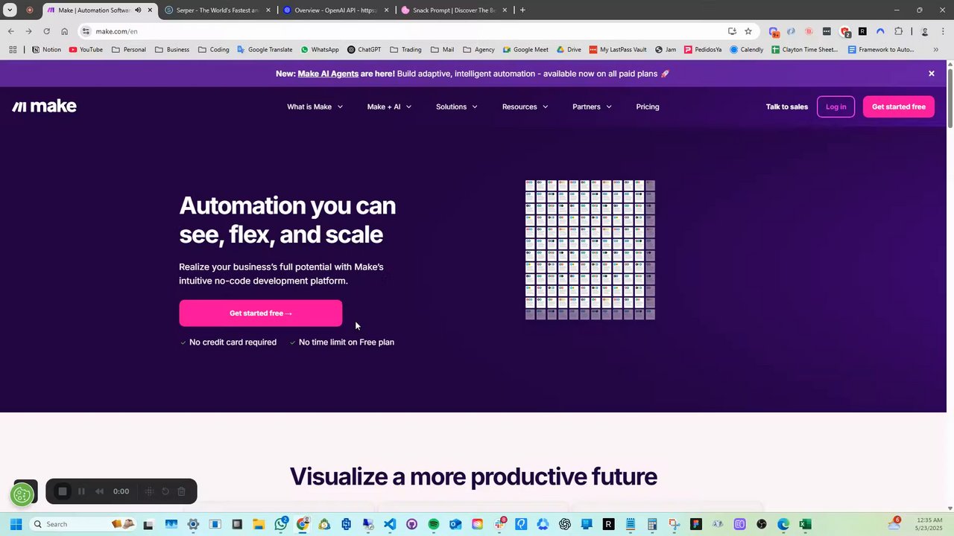Click the black R extension icon
The image size is (954, 536).
point(862,31)
